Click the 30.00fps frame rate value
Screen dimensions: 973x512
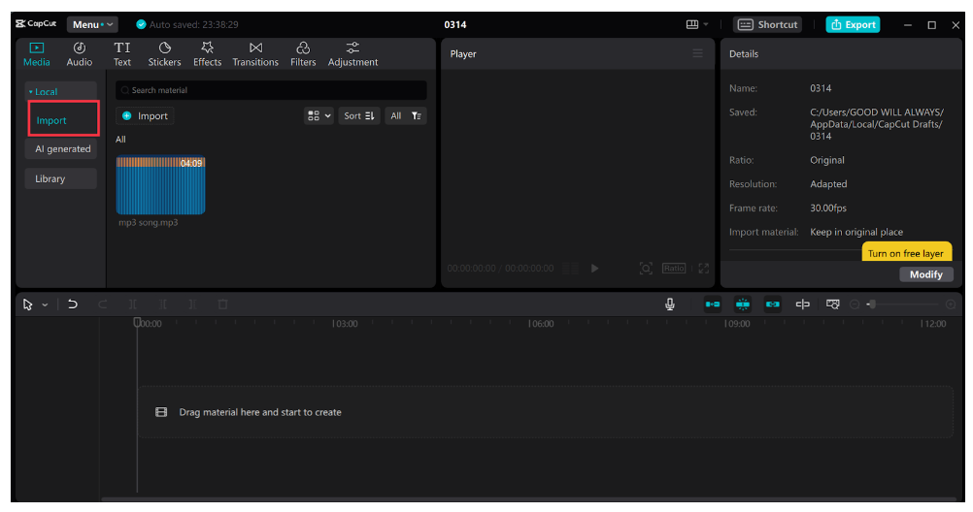pyautogui.click(x=827, y=208)
